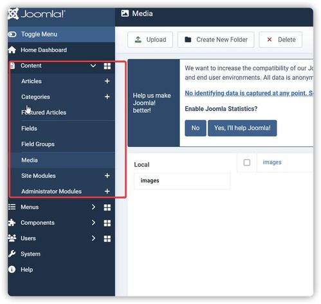Open Administrator Modules menu item
The image size is (321, 304).
(51, 191)
